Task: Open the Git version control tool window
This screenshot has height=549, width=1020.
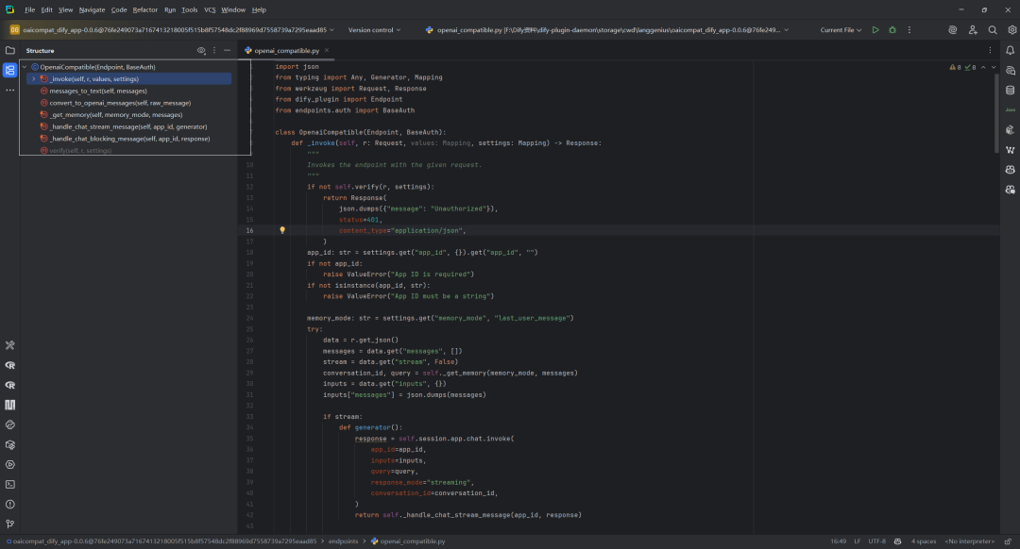Action: [9, 524]
